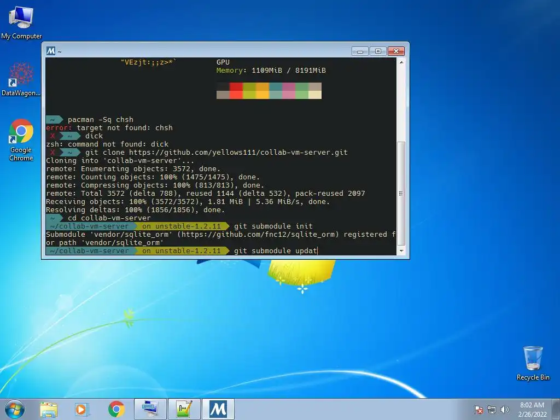This screenshot has width=560, height=420.
Task: Launch Windows Media Player from the taskbar
Action: click(x=81, y=409)
